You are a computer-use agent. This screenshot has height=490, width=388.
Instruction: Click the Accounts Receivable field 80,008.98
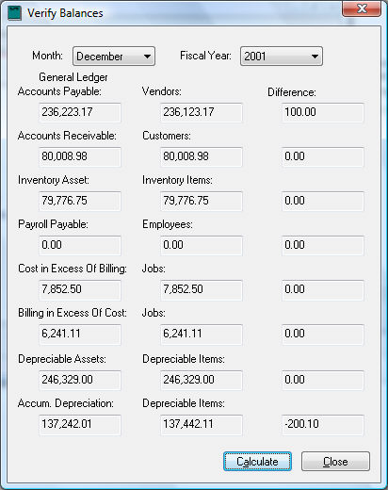point(80,156)
